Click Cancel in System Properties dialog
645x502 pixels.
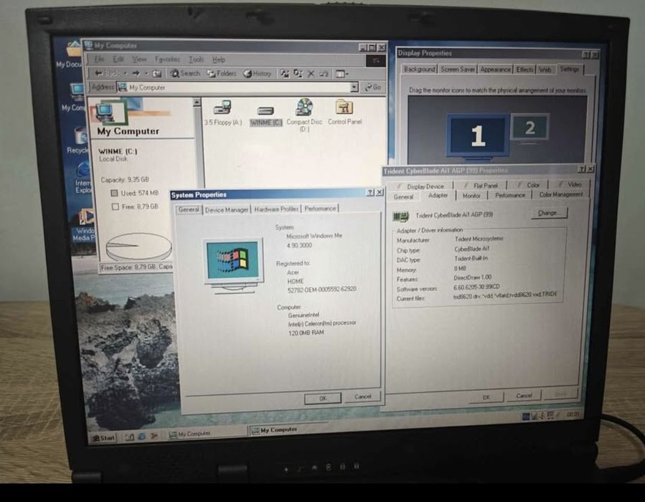coord(363,397)
